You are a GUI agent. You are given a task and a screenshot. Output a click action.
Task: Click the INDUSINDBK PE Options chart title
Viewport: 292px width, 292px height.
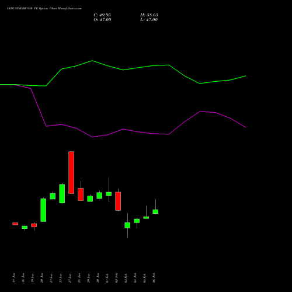(x=44, y=8)
